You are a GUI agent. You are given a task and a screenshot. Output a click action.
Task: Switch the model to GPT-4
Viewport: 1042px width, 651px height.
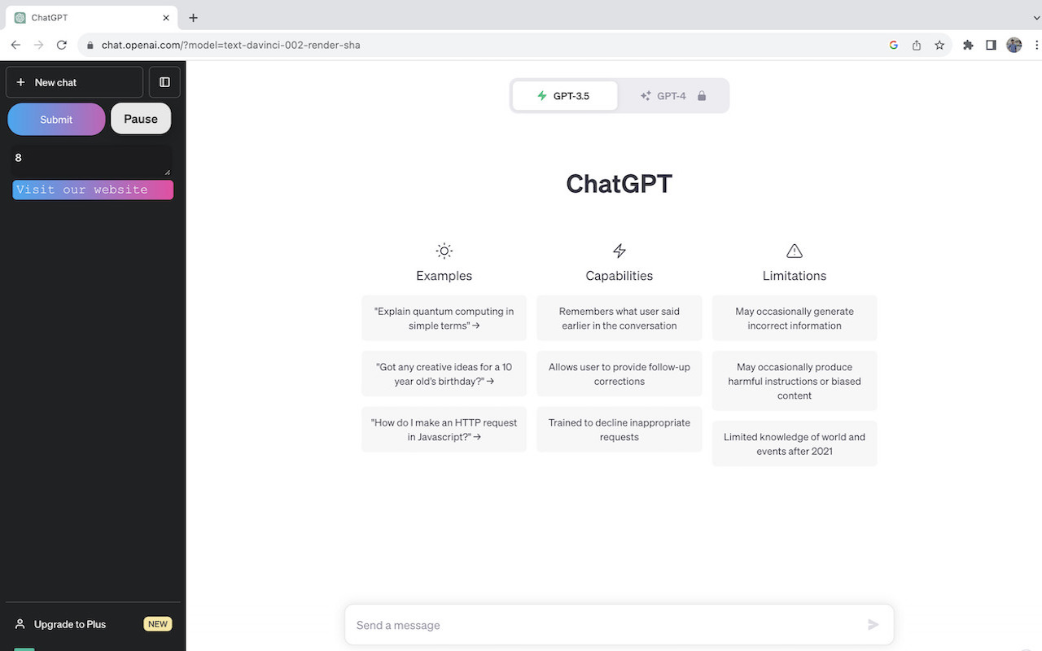tap(668, 95)
